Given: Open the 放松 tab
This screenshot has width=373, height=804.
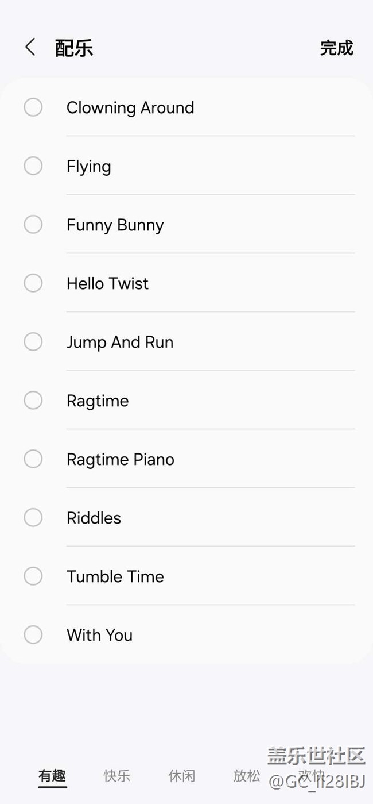Looking at the screenshot, I should 247,776.
